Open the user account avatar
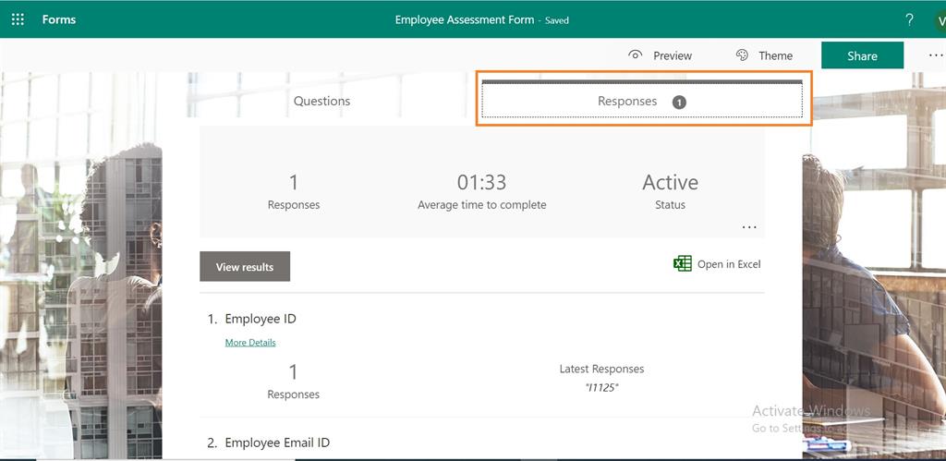 click(940, 20)
